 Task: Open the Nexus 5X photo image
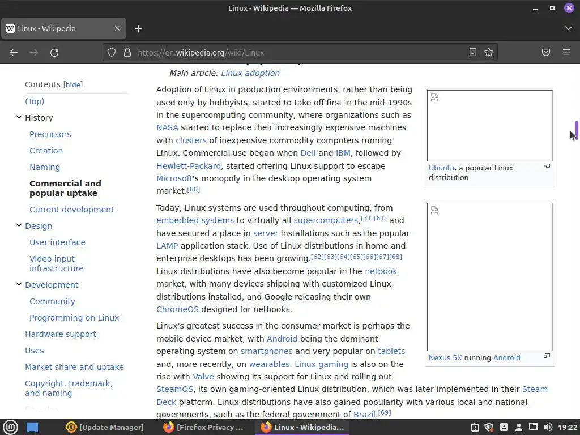490,276
